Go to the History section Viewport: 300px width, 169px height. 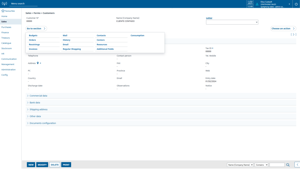(x=67, y=40)
